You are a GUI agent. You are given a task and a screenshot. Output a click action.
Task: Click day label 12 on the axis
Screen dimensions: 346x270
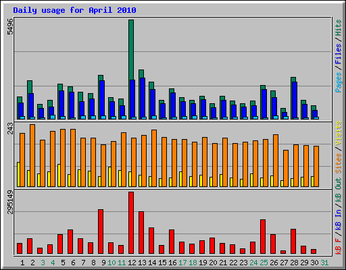[132, 263]
